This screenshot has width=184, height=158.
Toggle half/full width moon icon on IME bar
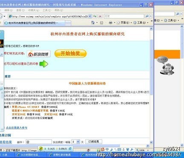click(111, 149)
